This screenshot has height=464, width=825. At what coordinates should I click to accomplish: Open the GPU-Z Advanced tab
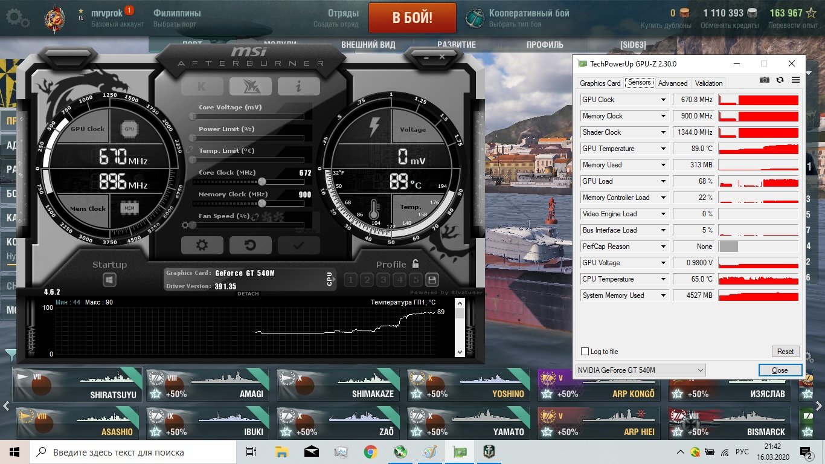[673, 83]
